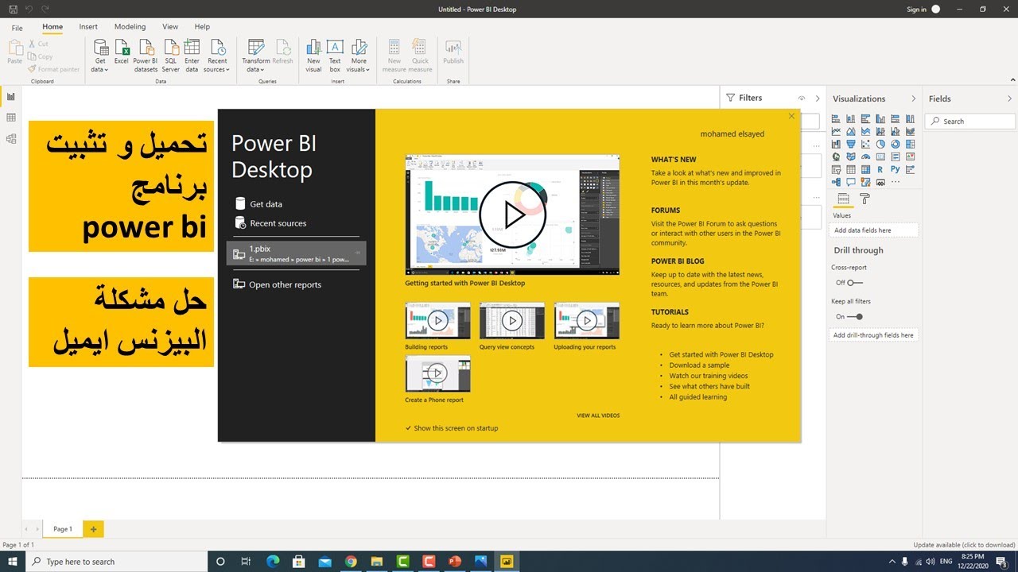Image resolution: width=1018 pixels, height=572 pixels.
Task: Select the KPI visual icon
Action: coord(910,157)
